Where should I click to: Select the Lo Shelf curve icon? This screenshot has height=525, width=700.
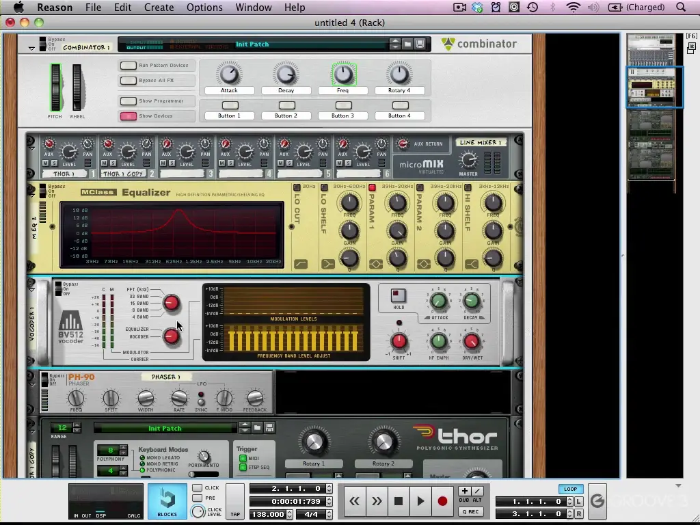click(x=327, y=265)
